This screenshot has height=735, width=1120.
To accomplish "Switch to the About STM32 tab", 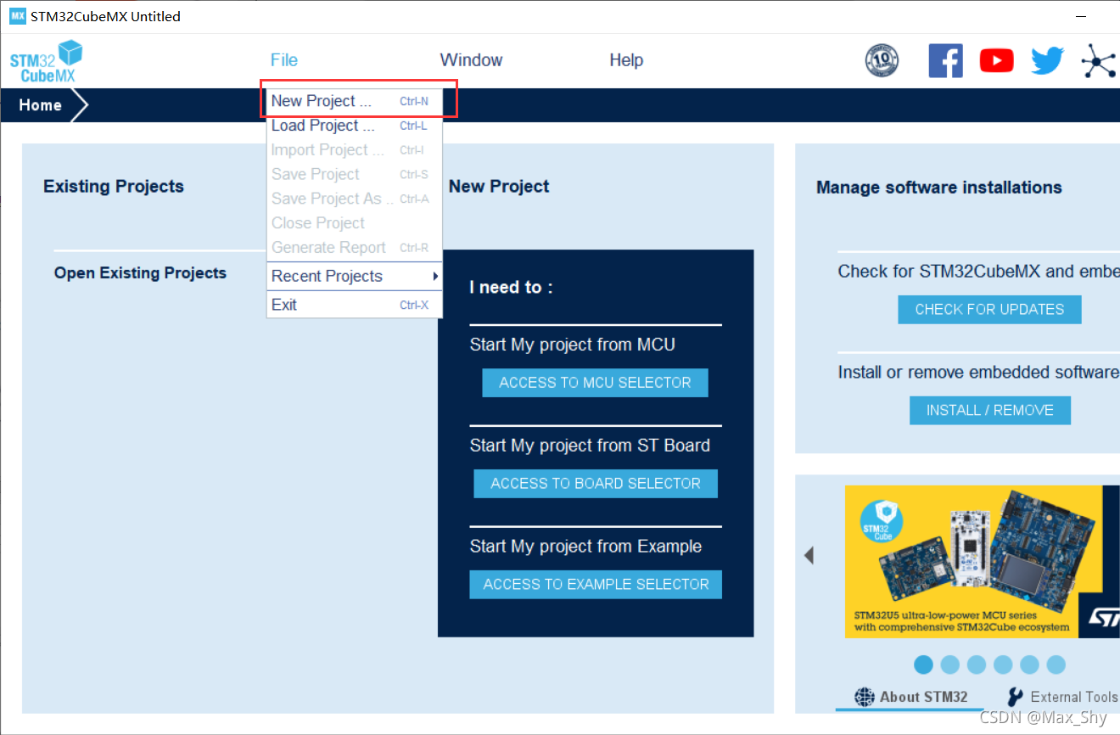I will click(911, 697).
